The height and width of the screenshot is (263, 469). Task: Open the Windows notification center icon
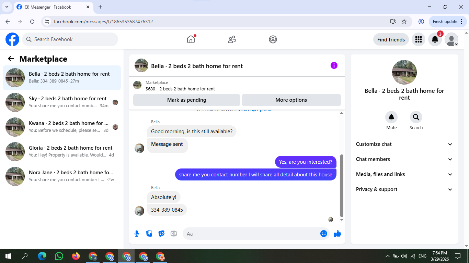[457, 256]
